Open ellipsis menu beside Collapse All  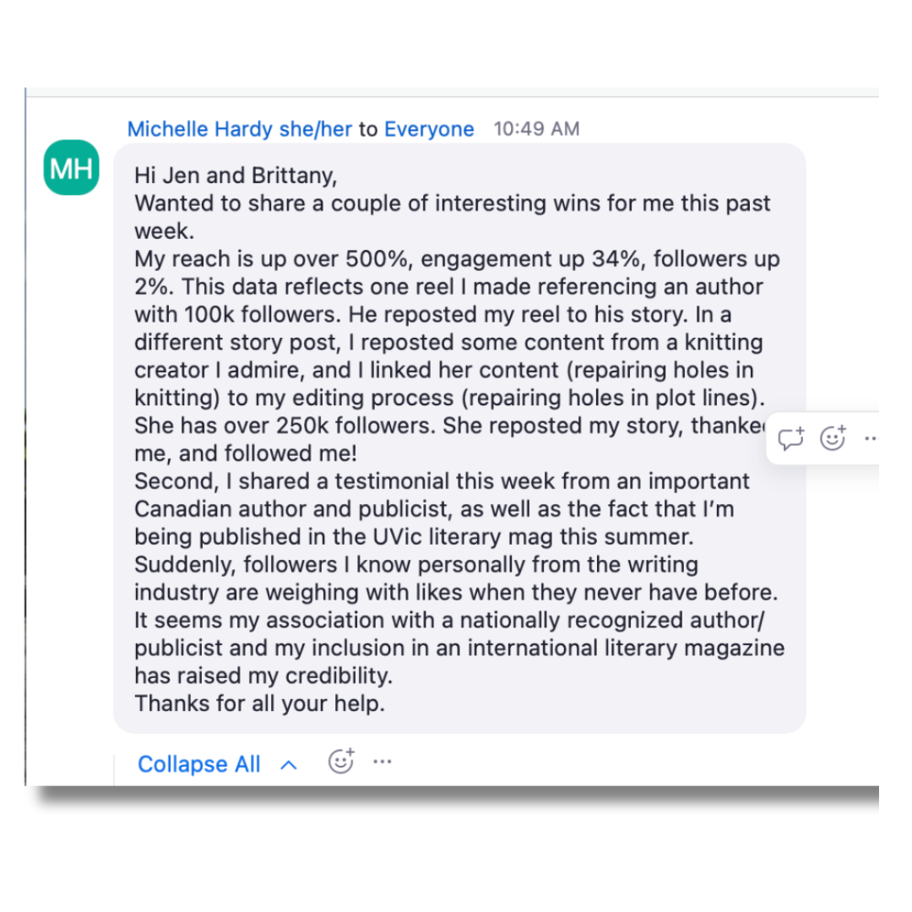(x=383, y=762)
